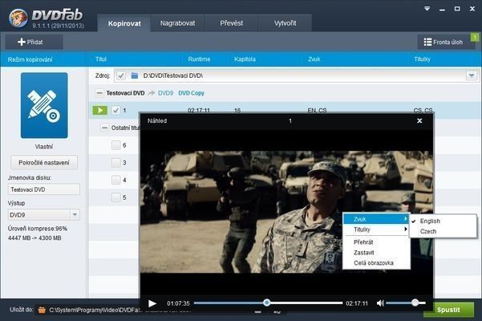Choose Zastavit in the context menu

[x=377, y=253]
